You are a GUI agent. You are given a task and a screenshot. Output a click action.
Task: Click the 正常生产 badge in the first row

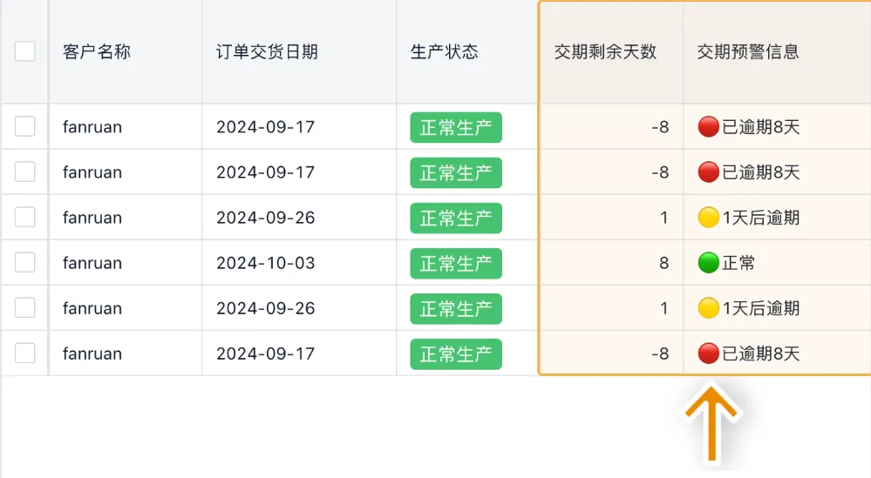[456, 128]
